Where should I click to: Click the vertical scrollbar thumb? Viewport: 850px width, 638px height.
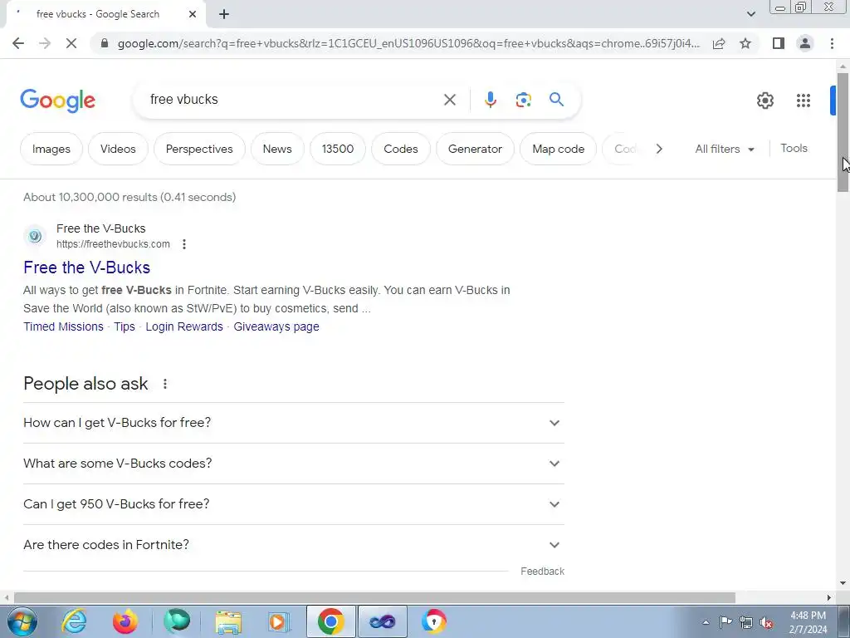coord(843,132)
